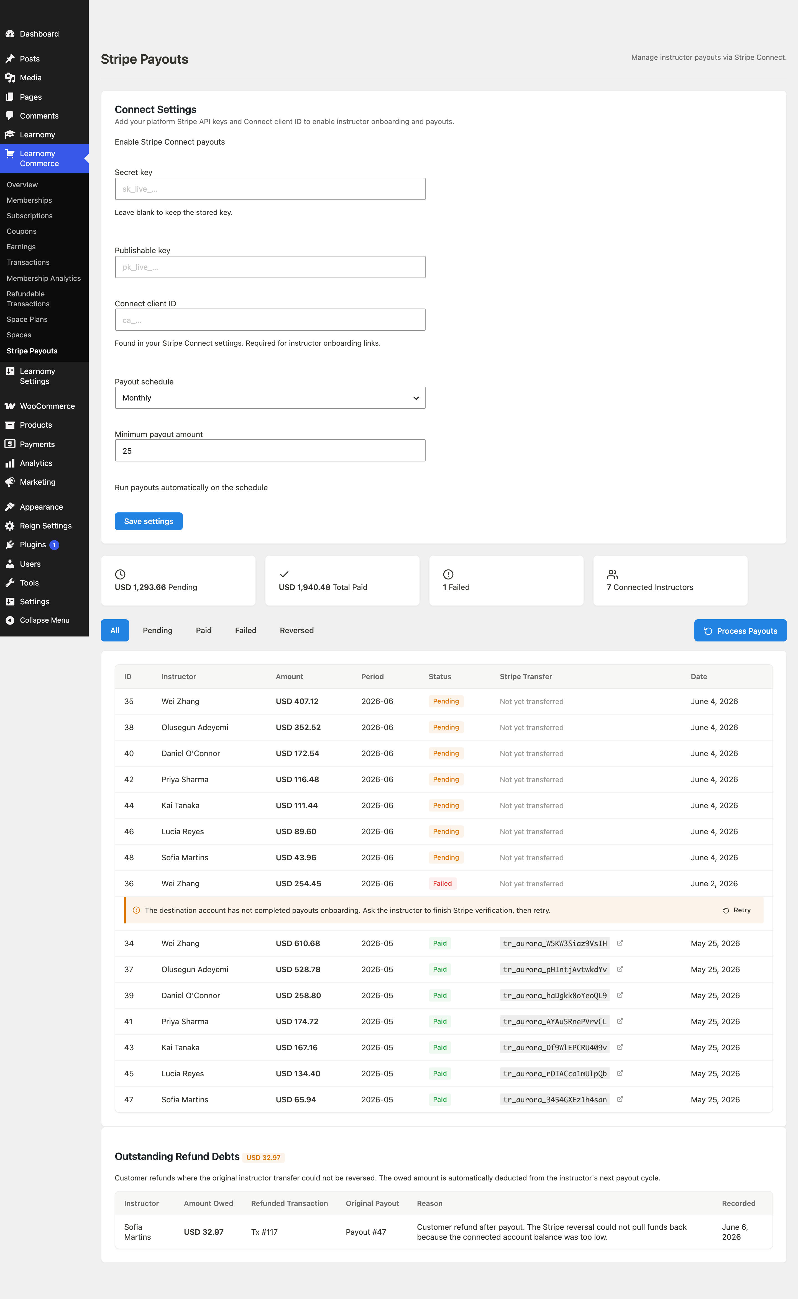Click the Products box icon
798x1299 pixels.
click(x=9, y=425)
